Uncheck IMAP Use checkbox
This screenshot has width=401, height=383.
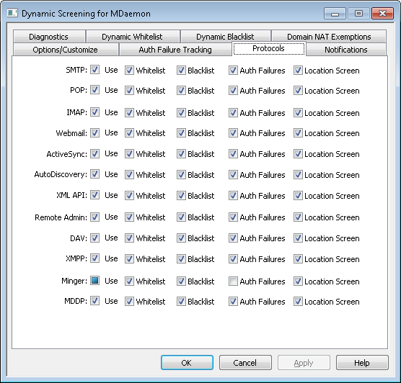pyautogui.click(x=95, y=112)
